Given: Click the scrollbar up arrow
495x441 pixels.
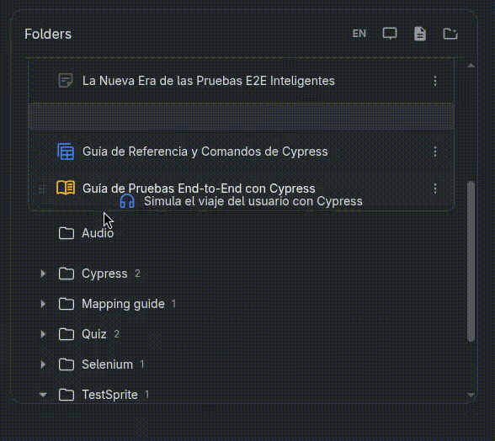Looking at the screenshot, I should coord(471,66).
